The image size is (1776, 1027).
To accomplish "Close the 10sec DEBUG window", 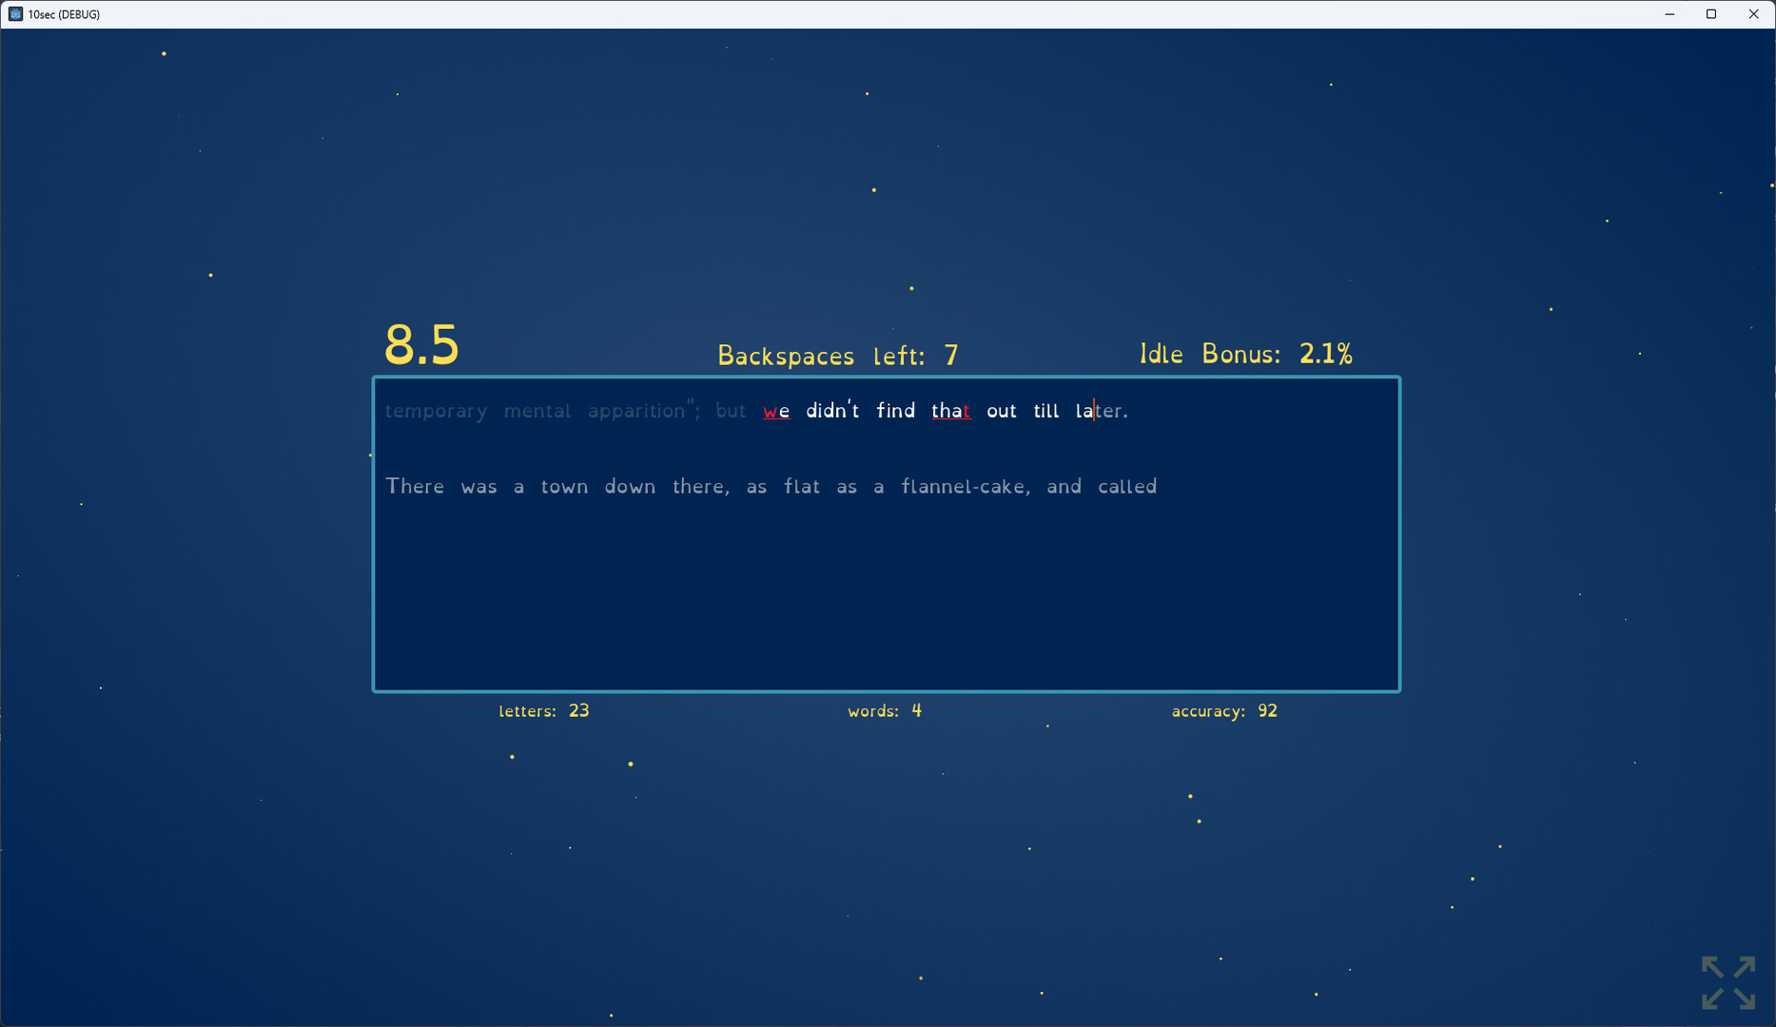I will (x=1753, y=14).
